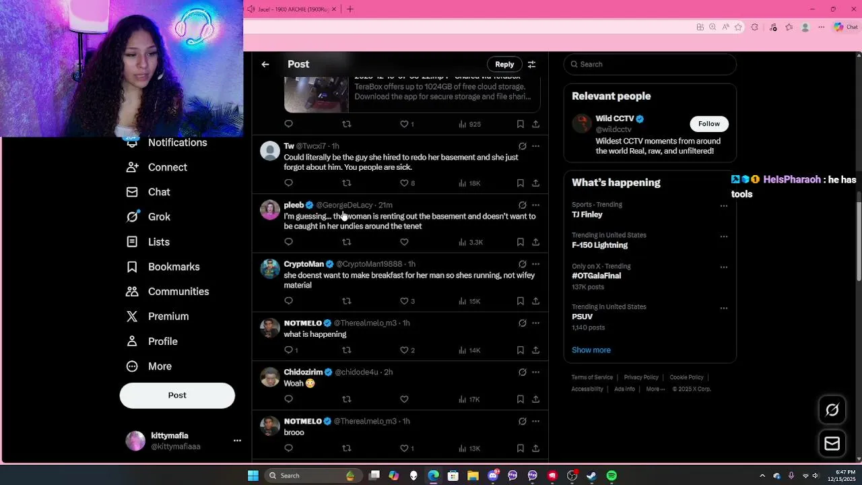This screenshot has width=862, height=485.
Task: Go back with the Post header arrow
Action: pos(265,65)
